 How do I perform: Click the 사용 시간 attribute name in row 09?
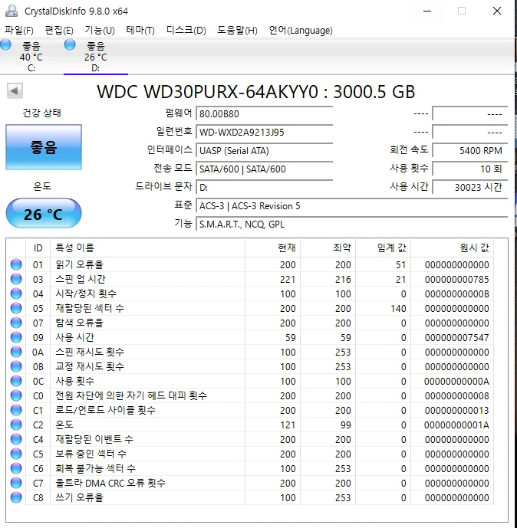click(x=74, y=337)
